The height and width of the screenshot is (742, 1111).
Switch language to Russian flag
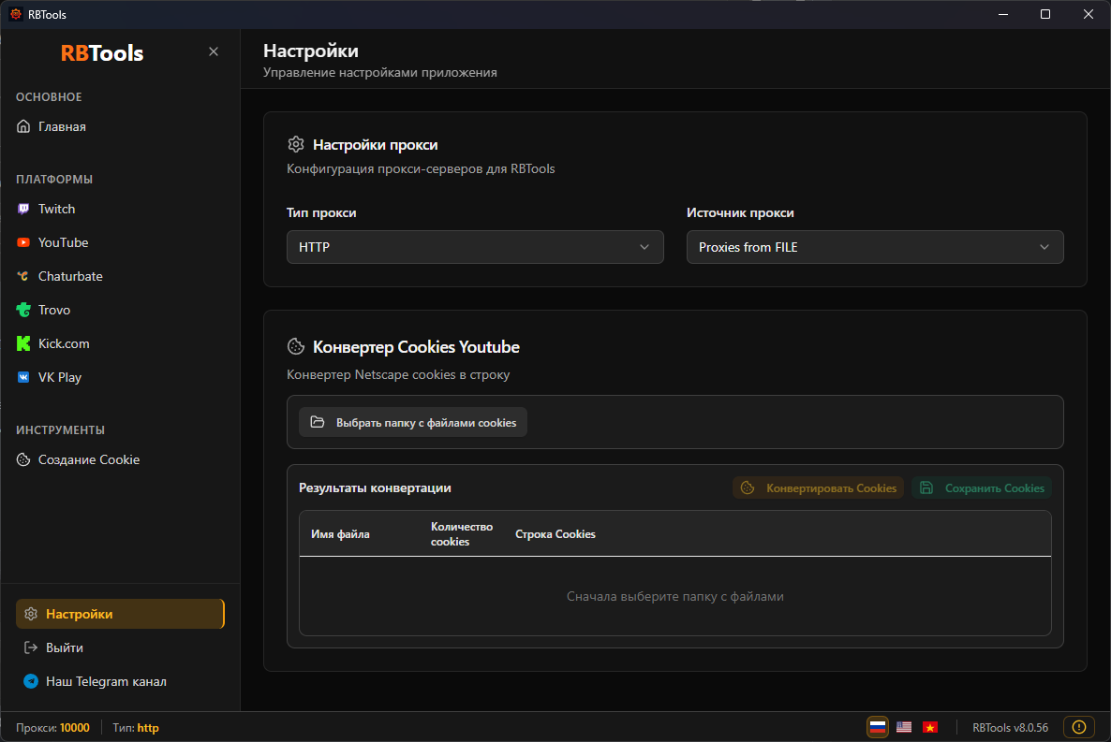point(878,727)
